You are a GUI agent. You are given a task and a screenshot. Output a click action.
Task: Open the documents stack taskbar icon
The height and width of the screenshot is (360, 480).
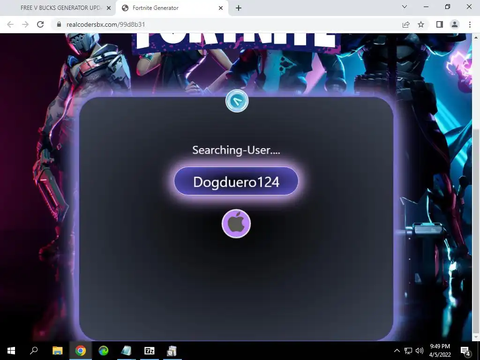(x=172, y=351)
